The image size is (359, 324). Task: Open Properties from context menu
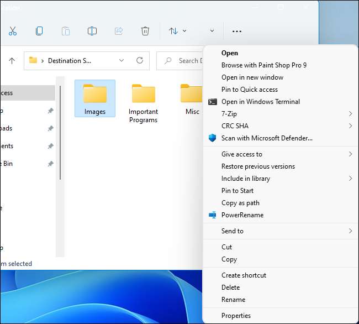pyautogui.click(x=236, y=316)
